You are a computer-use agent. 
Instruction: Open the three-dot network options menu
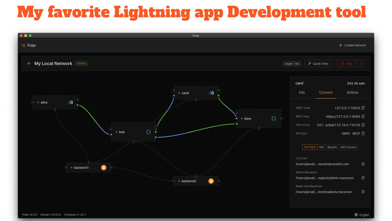pos(361,63)
